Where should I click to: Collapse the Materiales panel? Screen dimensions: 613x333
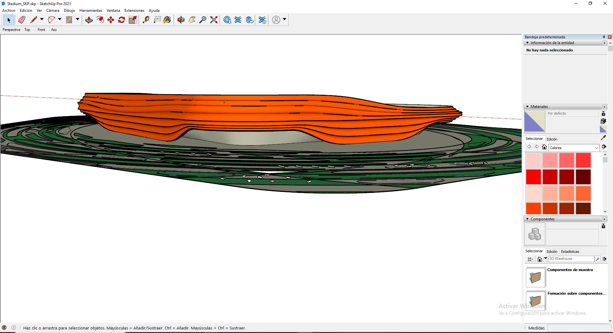(527, 107)
